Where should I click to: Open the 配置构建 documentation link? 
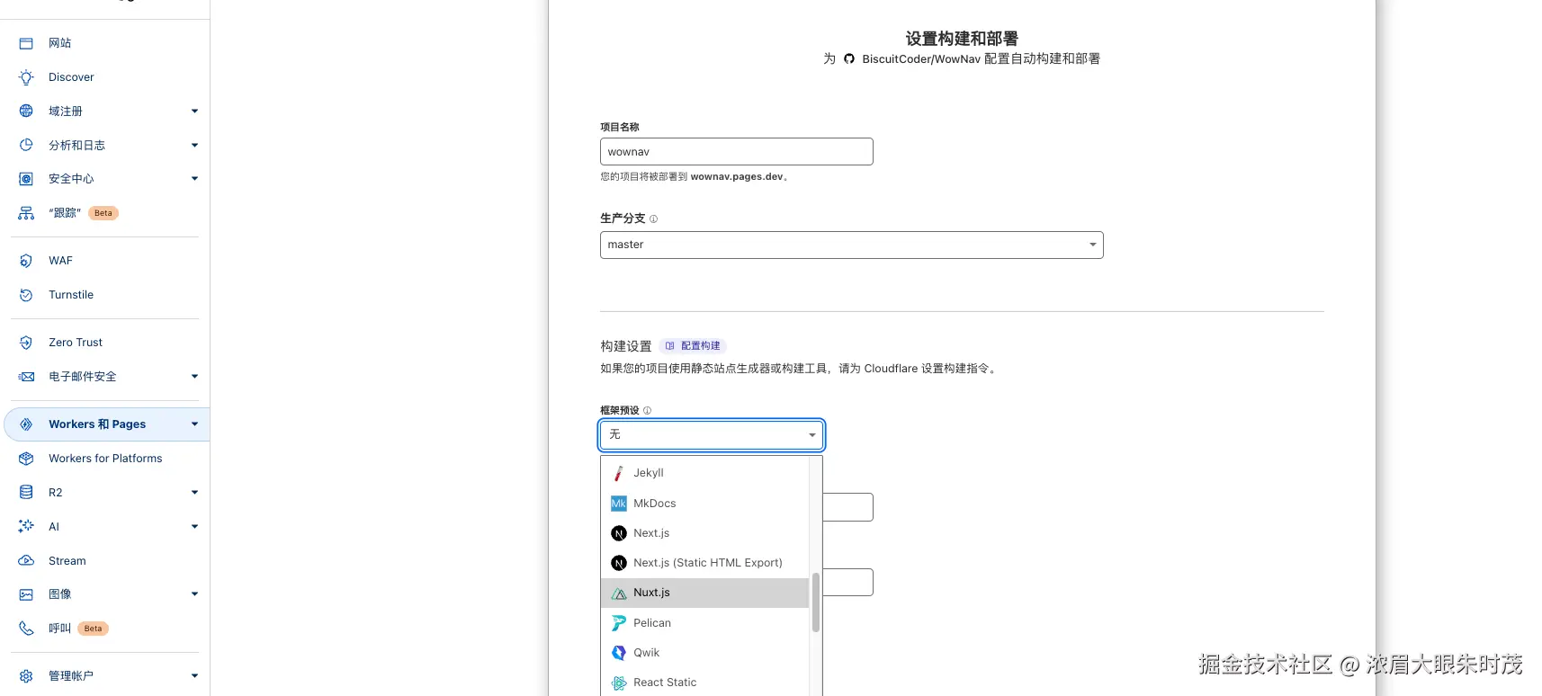pos(693,346)
